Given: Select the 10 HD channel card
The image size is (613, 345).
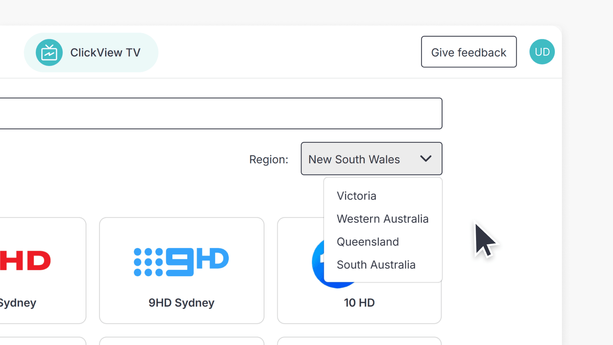Looking at the screenshot, I should coord(359,303).
